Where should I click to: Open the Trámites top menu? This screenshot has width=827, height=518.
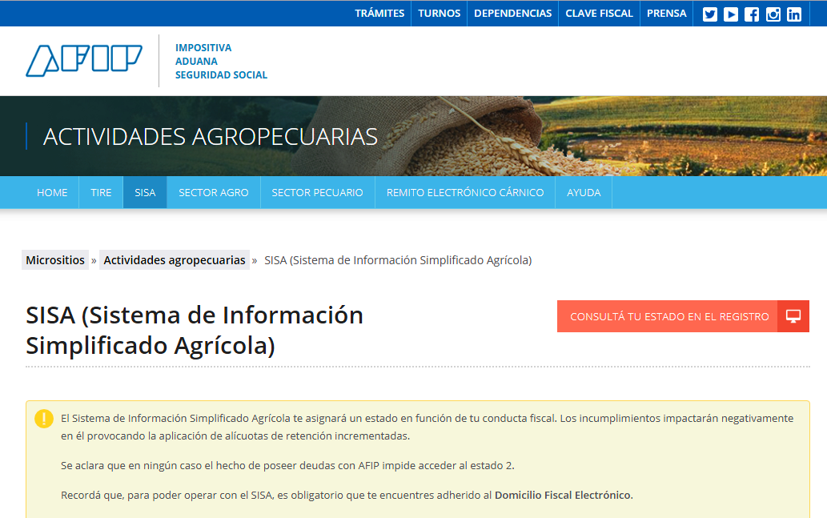pos(379,14)
